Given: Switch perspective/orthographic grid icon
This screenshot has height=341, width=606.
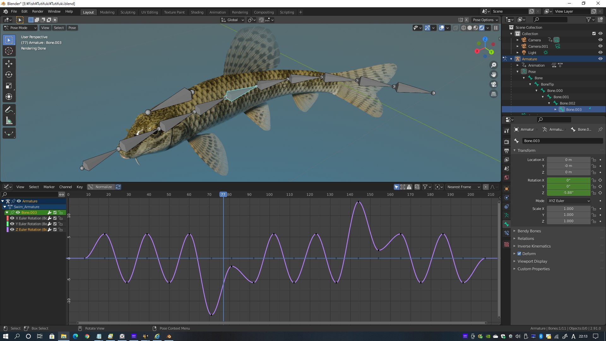Looking at the screenshot, I should pos(494,94).
